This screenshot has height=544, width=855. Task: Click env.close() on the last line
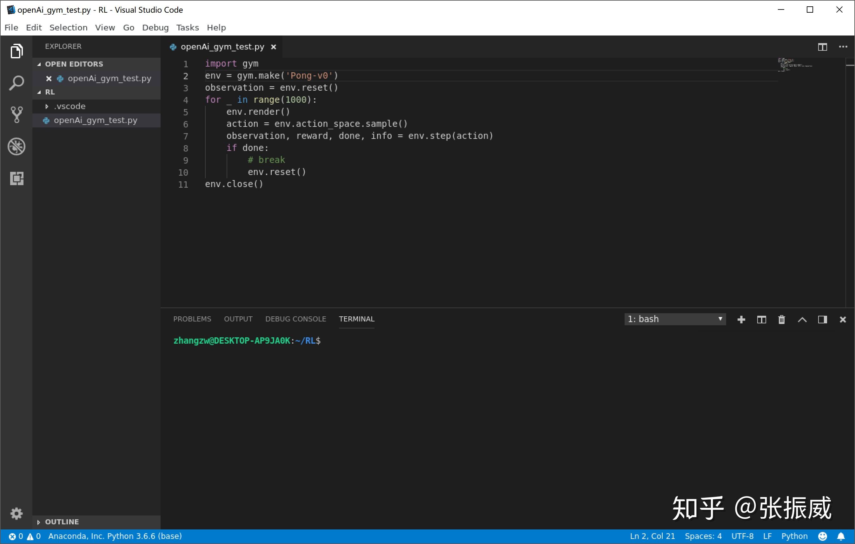pyautogui.click(x=234, y=184)
